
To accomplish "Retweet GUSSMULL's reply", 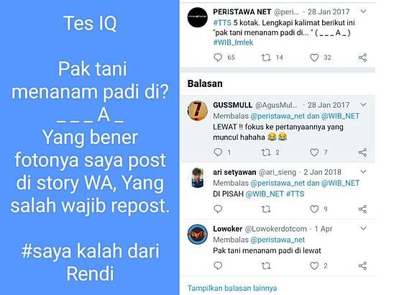I will coord(266,153).
